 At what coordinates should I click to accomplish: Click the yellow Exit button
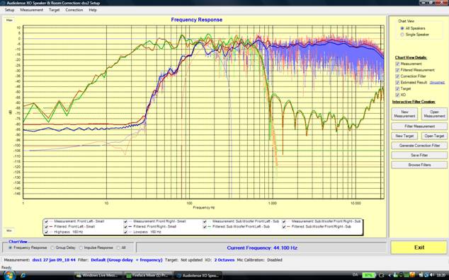pos(419,247)
